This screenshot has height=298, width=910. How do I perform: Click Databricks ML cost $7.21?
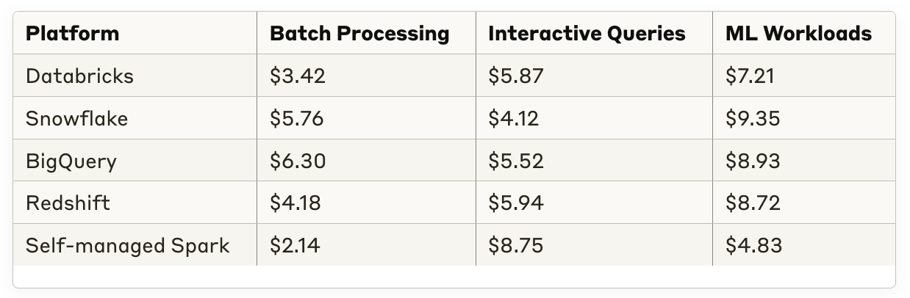coord(749,76)
